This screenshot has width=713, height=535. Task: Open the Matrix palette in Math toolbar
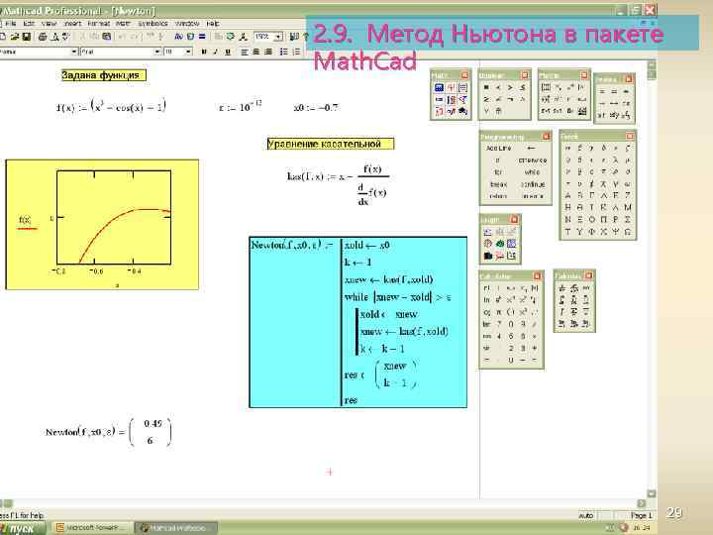(x=462, y=88)
